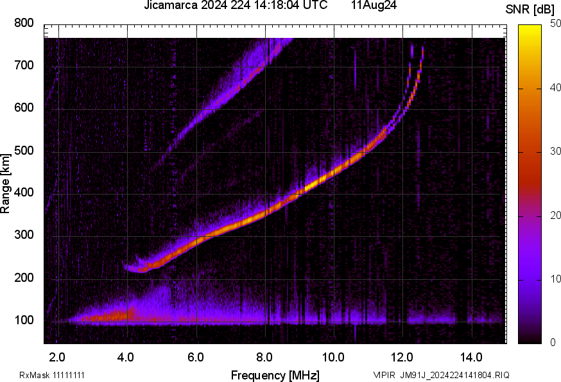The image size is (561, 382).
Task: Click the purple 10 dB colorbar region
Action: coord(530,279)
